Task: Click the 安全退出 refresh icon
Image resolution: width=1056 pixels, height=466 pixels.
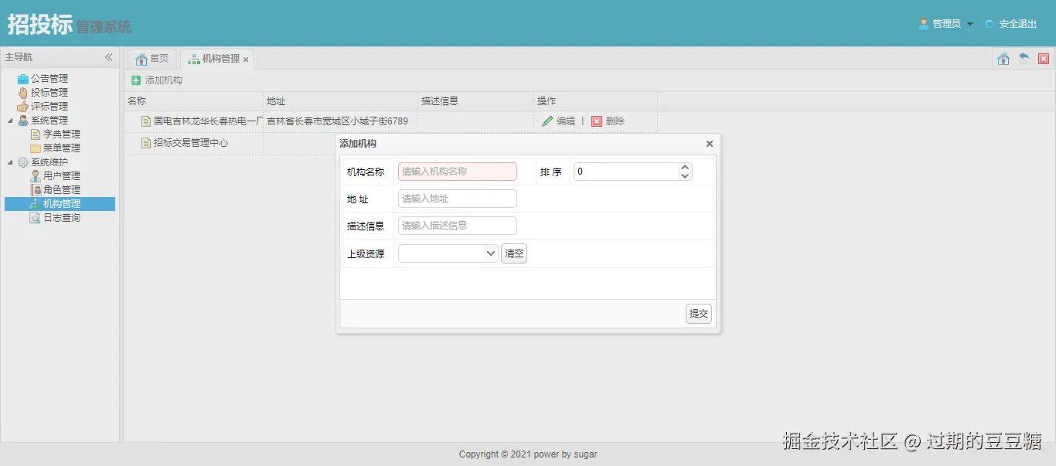Action: [x=990, y=24]
